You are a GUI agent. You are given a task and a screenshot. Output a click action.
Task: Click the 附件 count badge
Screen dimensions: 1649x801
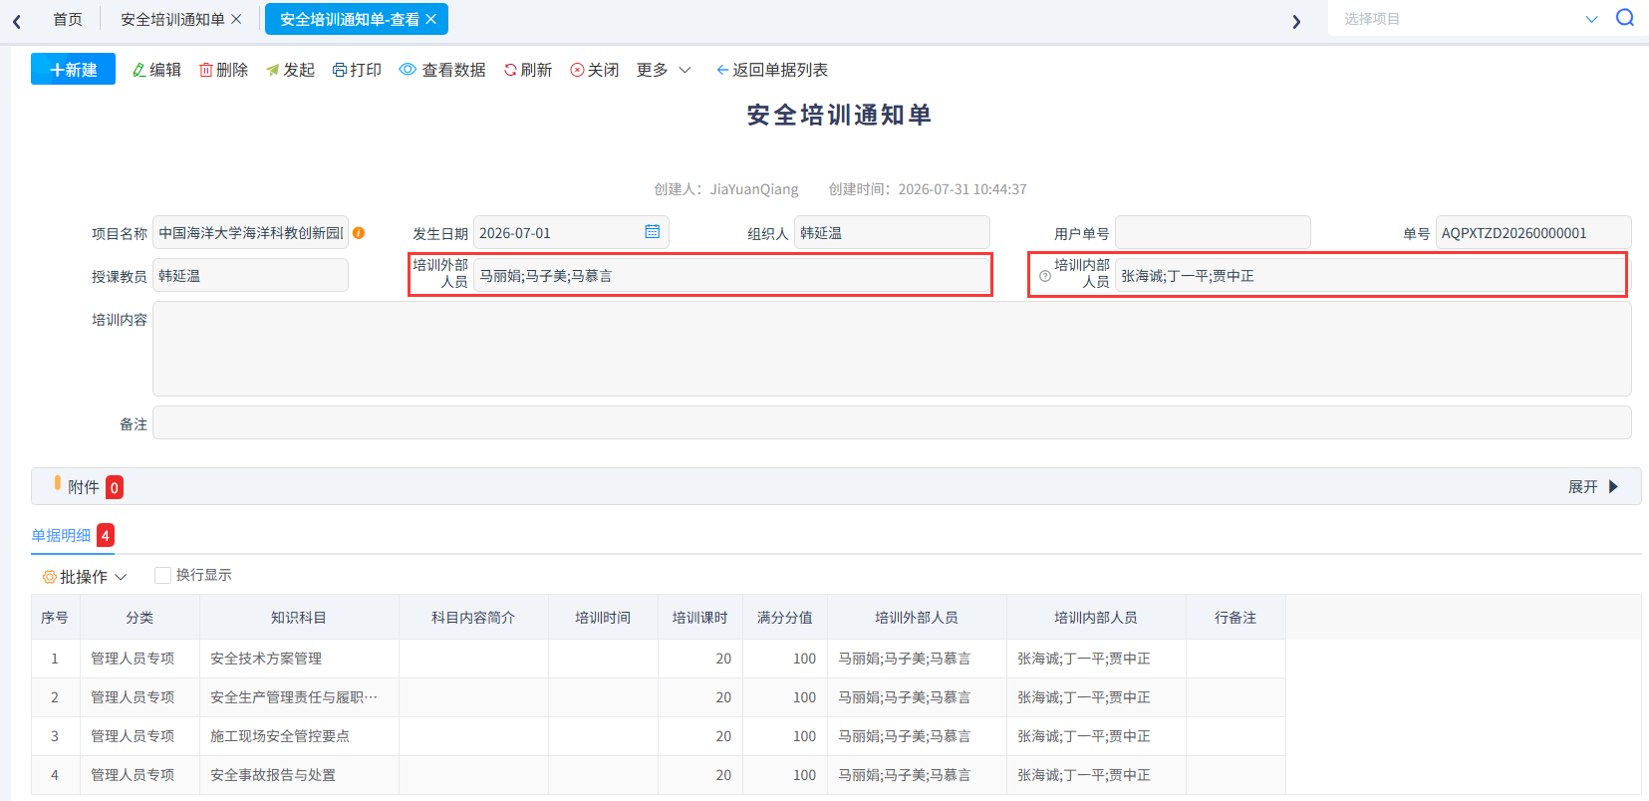[115, 487]
